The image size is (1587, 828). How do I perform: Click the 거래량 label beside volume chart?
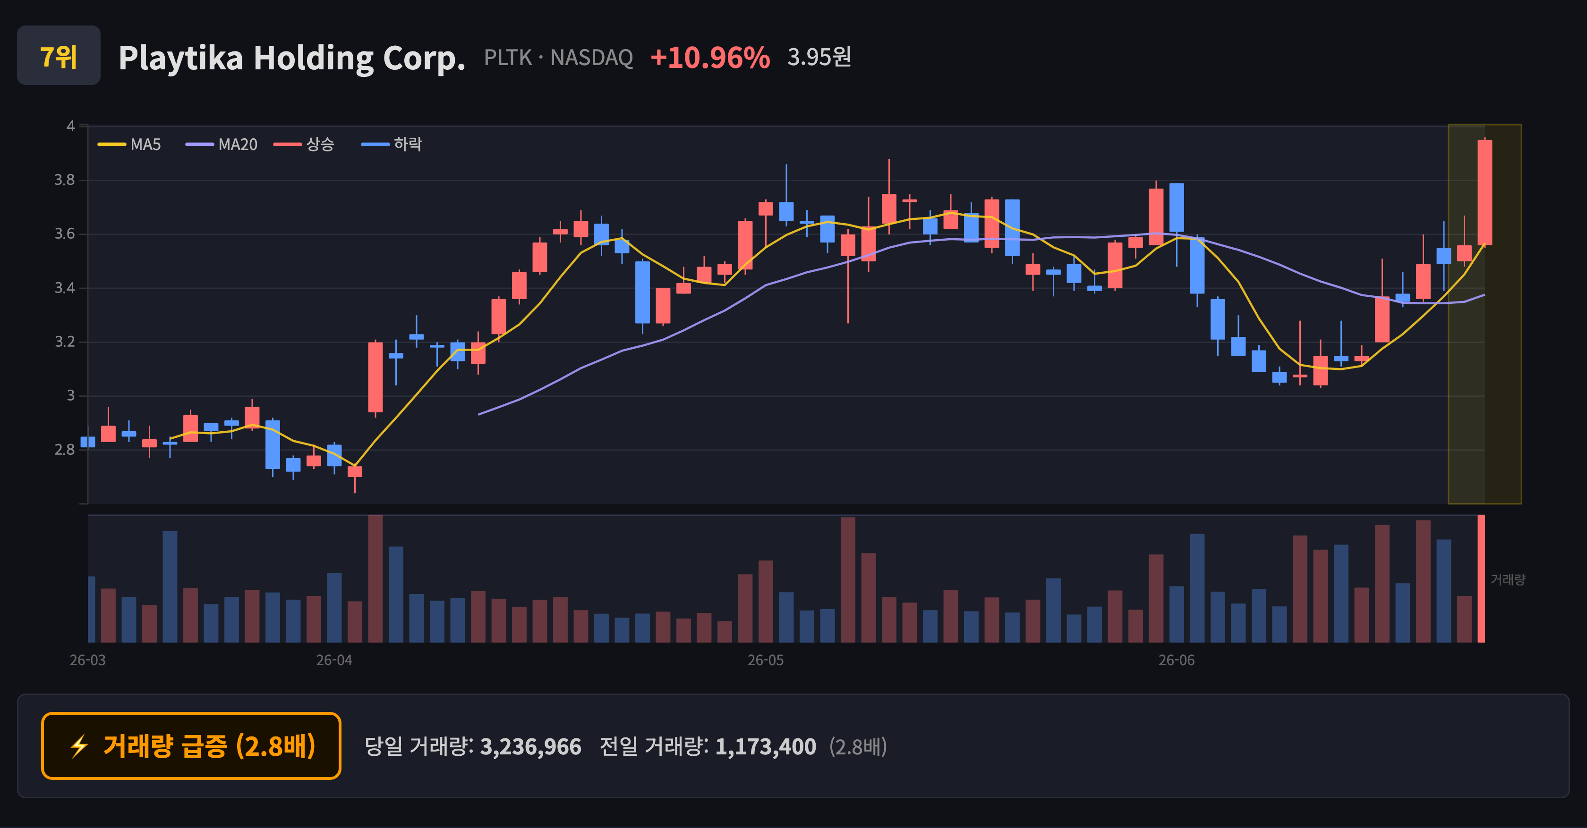click(1508, 579)
